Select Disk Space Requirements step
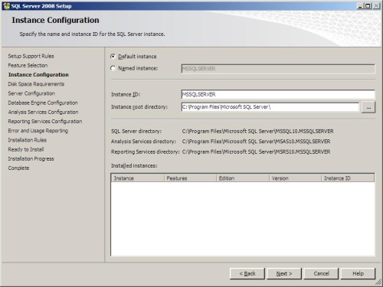 coord(36,84)
